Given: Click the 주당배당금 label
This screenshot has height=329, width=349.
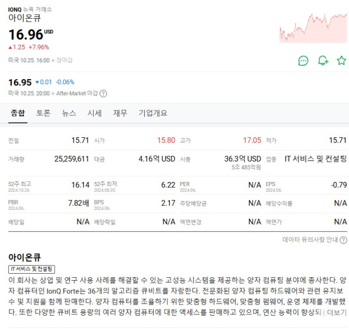Looking at the screenshot, I should 193,203.
